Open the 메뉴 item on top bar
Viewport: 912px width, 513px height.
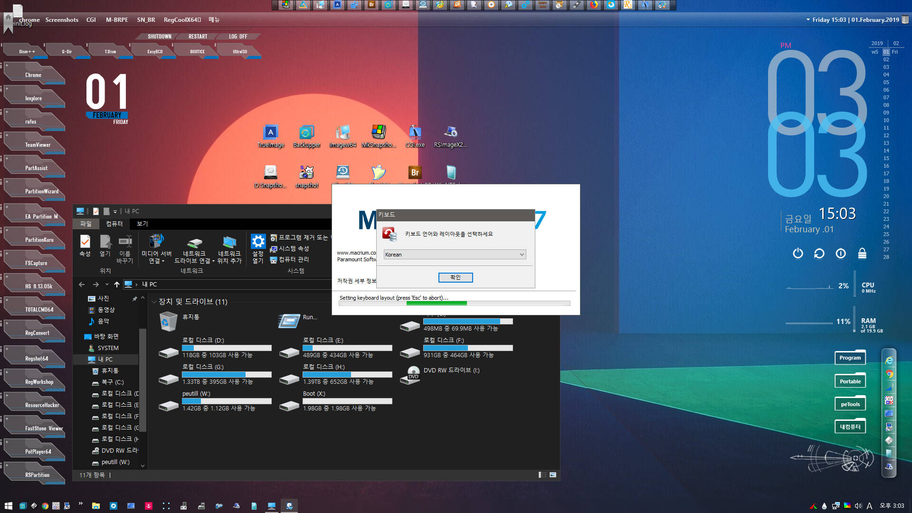pos(214,20)
